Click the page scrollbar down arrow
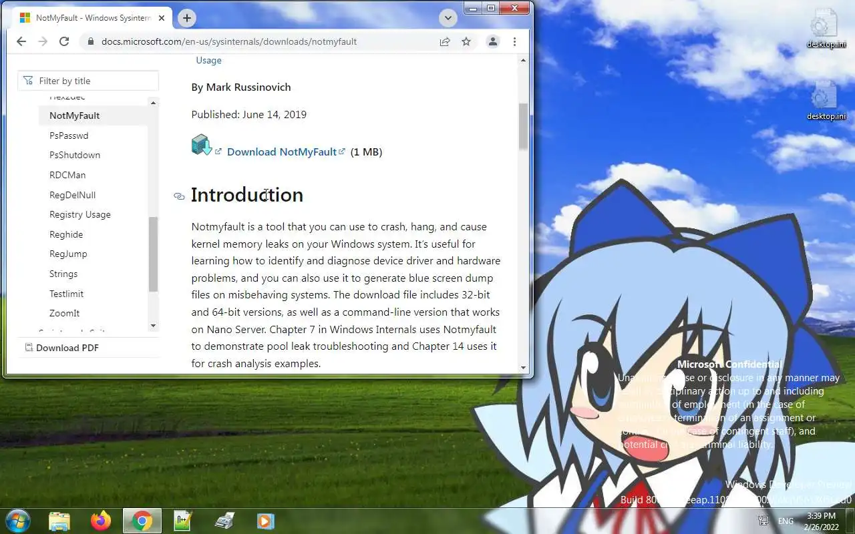This screenshot has height=534, width=855. (x=523, y=367)
